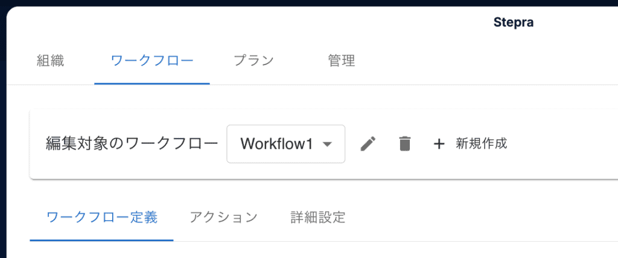Open the 管理 tab
Screen dimensions: 618x258
click(342, 61)
